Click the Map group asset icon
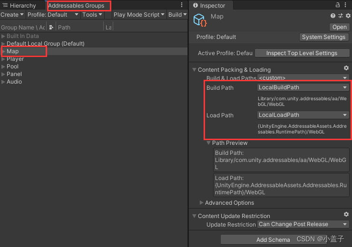The height and width of the screenshot is (247, 352). [200, 20]
